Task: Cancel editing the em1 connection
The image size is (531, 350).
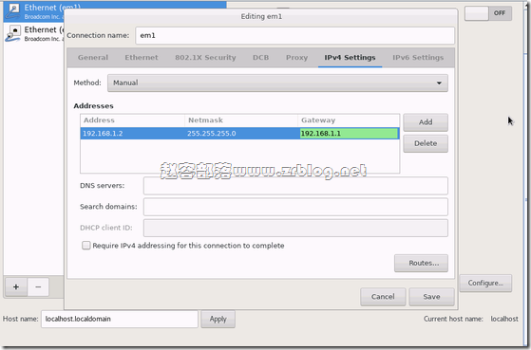Action: click(x=383, y=297)
